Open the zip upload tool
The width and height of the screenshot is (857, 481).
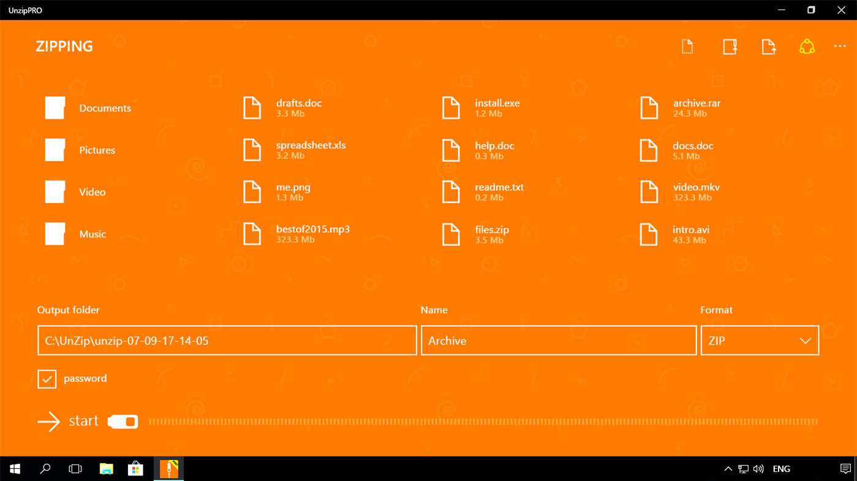[x=729, y=46]
